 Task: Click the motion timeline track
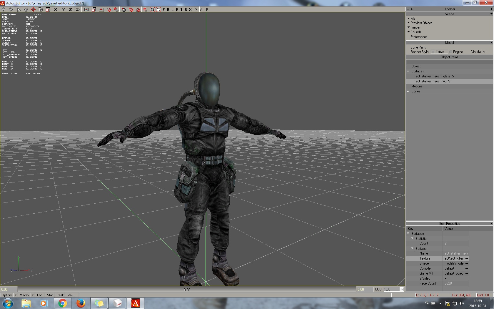tap(187, 290)
